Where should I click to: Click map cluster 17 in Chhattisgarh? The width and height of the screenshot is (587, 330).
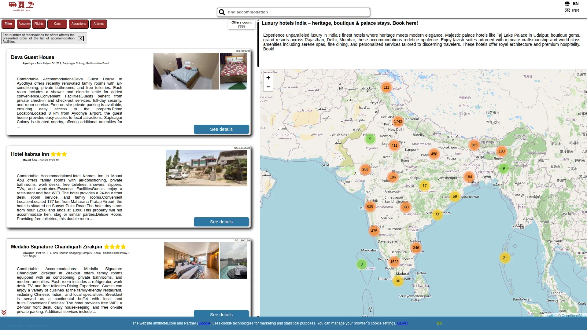point(425,186)
